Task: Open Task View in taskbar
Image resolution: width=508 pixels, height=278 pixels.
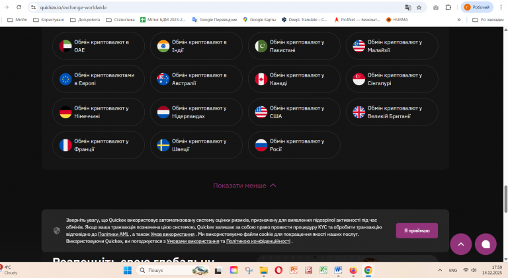Action: (218, 270)
